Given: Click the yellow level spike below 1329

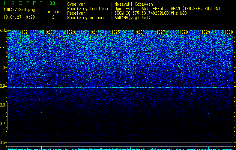Looking at the screenshot, I should pos(208,147).
